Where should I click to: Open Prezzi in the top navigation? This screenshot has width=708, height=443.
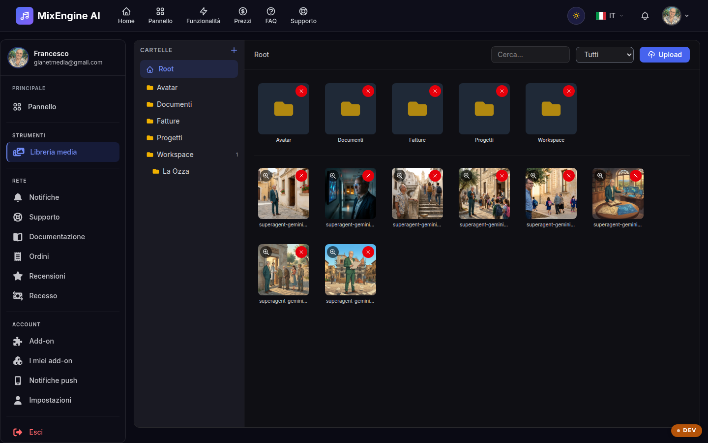coord(243,16)
